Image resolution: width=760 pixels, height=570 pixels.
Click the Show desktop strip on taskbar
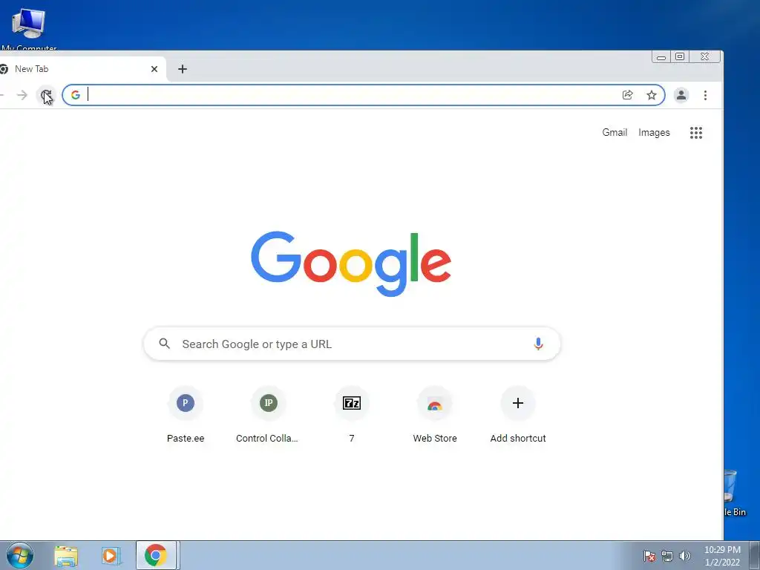pos(755,555)
